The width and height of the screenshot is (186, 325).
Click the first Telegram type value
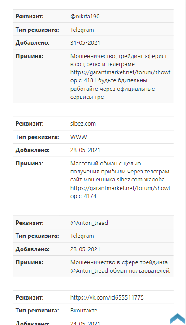[x=82, y=30]
